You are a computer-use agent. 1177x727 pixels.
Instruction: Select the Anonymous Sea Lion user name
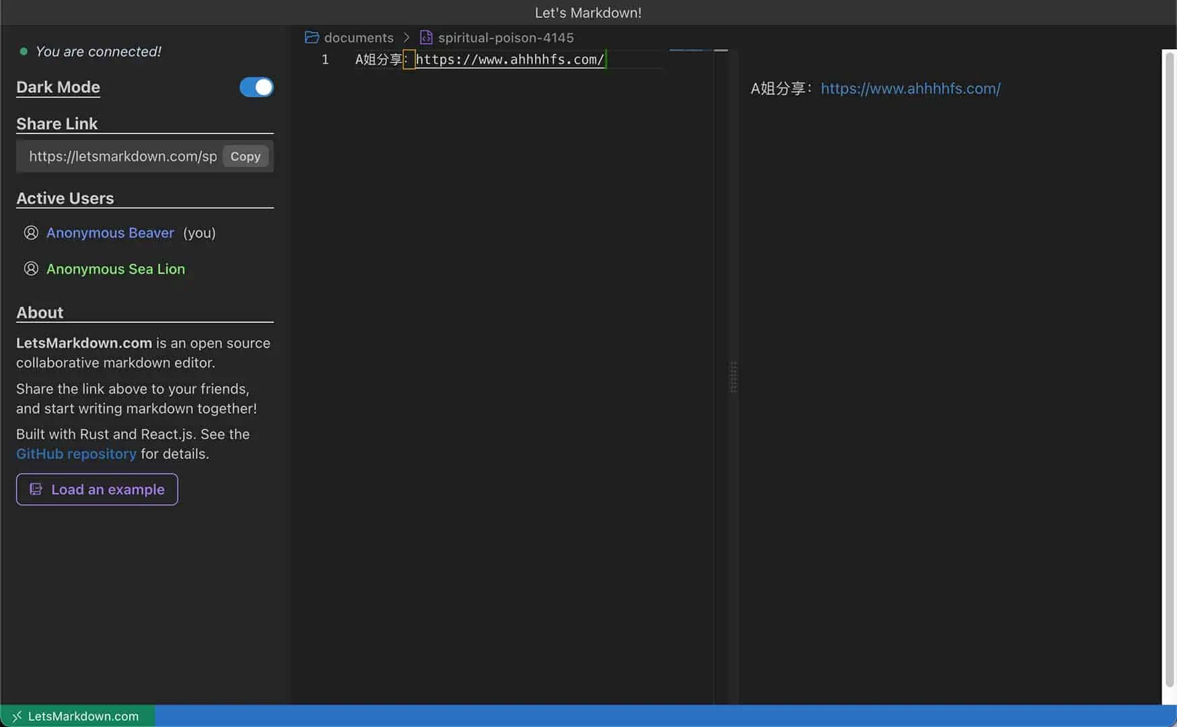[x=116, y=269]
